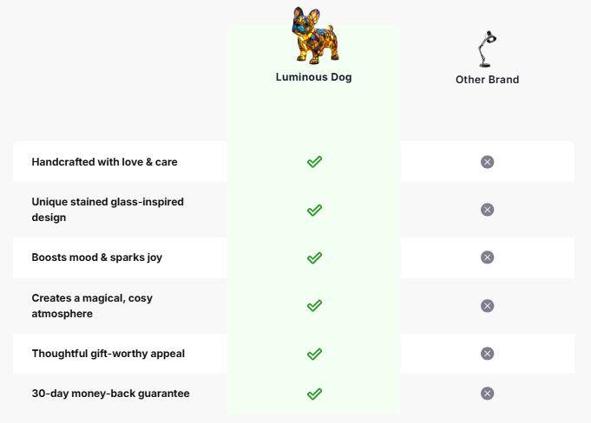Click grey X for Boosts mood row
Viewport: 591px width, 423px height.
coord(487,257)
